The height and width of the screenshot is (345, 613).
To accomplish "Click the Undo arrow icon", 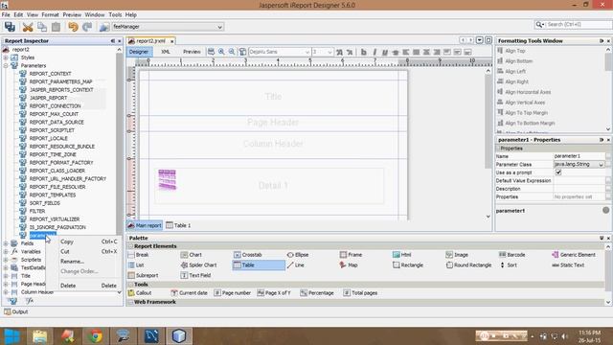I will click(x=73, y=27).
